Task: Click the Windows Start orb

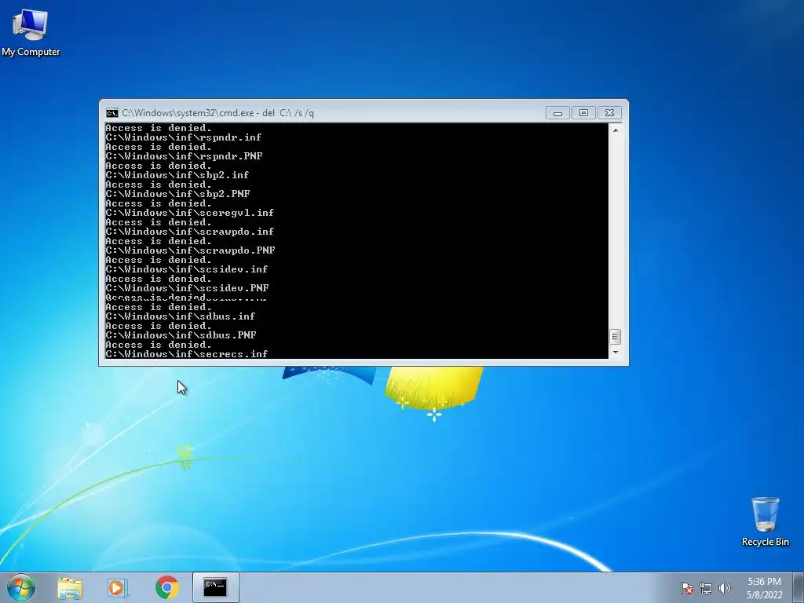Action: (21, 587)
